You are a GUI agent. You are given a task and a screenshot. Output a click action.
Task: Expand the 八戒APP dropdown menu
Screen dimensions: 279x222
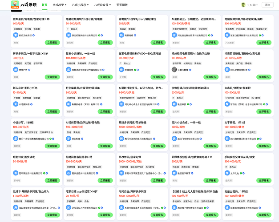60,5
